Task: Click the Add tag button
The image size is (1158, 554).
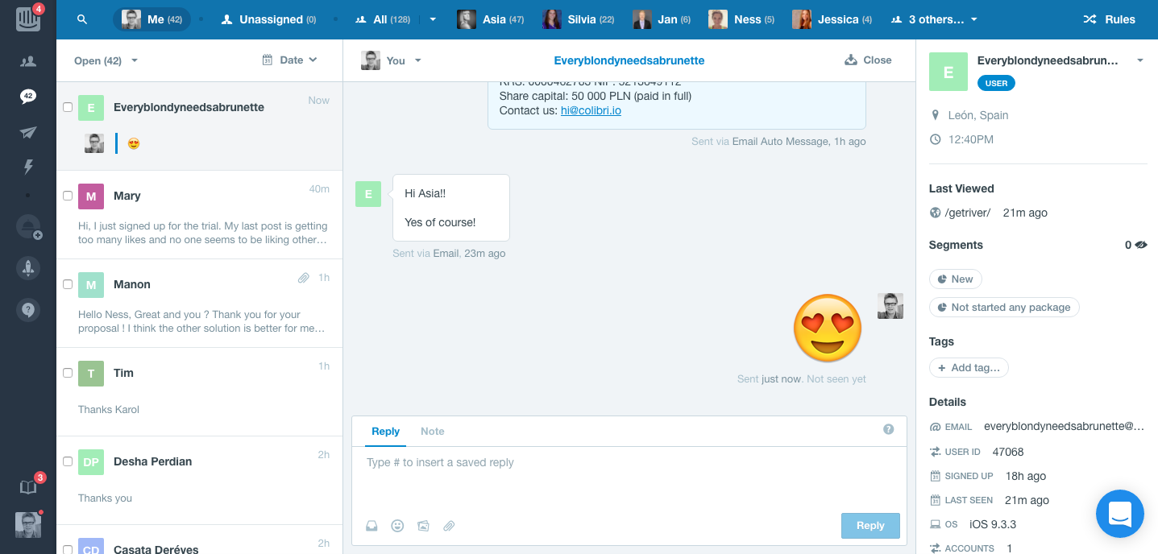Action: [x=969, y=368]
